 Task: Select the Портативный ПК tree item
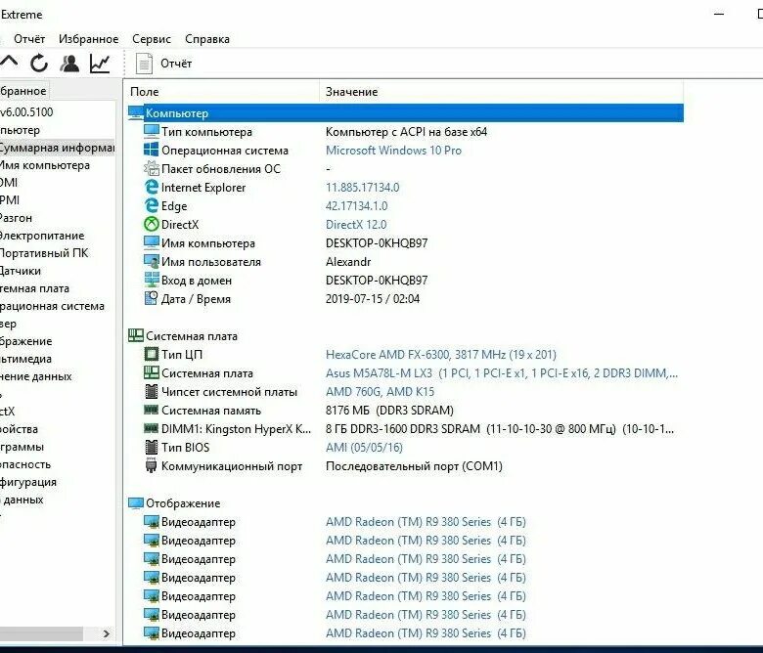(44, 253)
